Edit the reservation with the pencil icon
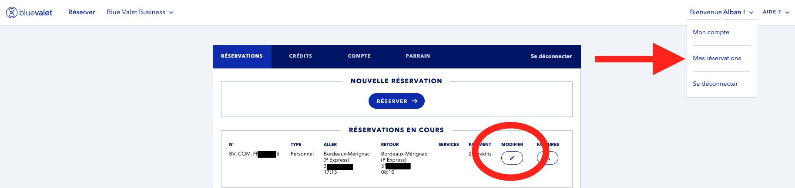This screenshot has height=188, width=795. click(x=512, y=158)
